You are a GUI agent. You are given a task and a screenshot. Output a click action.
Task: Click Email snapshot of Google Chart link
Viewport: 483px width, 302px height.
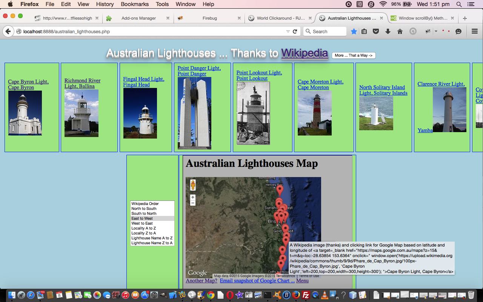257,280
